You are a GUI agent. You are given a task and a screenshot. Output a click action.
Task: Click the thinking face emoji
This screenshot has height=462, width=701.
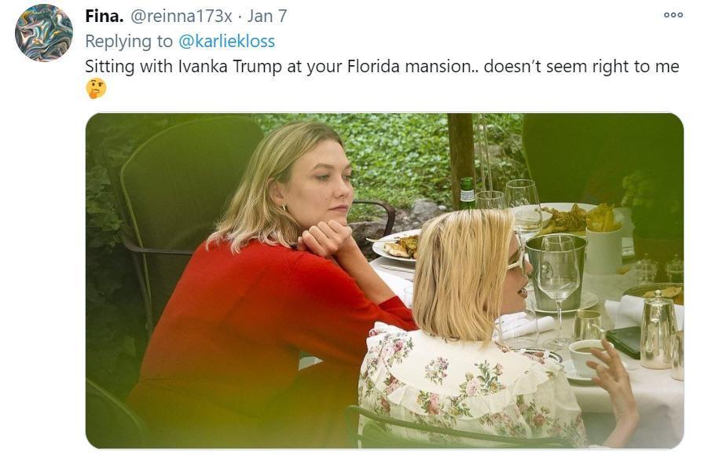[96, 89]
